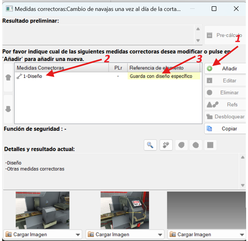The image size is (248, 241).
Task: Open the first Cargar Imagen dropdown
Action: tap(43, 234)
